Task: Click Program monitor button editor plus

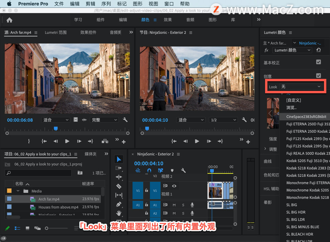Action: coord(248,142)
